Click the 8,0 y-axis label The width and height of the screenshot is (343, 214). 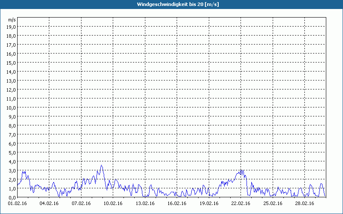12,126
